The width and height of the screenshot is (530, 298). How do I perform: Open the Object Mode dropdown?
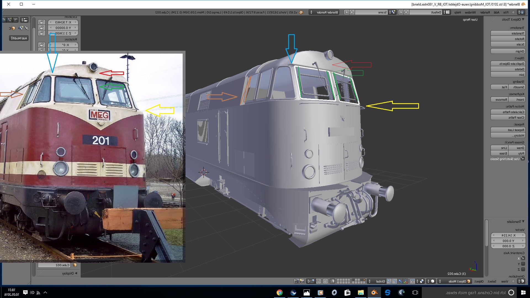tap(455, 281)
